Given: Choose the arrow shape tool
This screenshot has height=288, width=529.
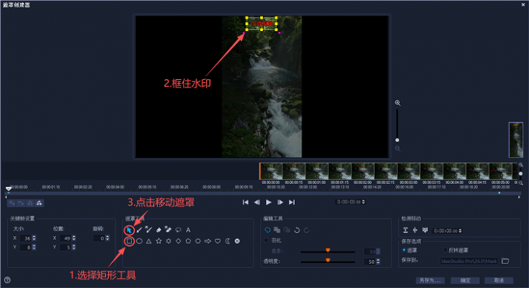Looking at the screenshot, I should pyautogui.click(x=208, y=241).
